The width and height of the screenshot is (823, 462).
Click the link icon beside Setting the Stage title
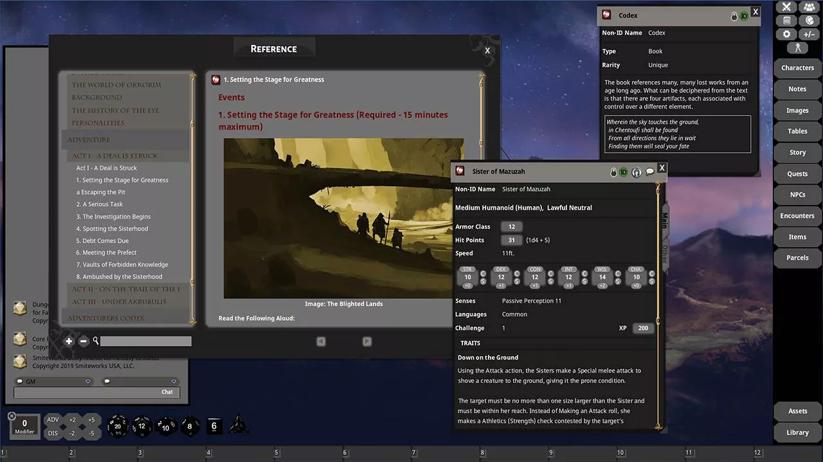tap(216, 80)
